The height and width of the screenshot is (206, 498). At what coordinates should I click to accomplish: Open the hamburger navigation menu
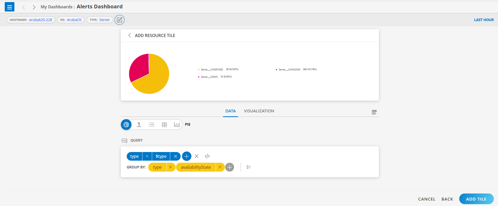click(9, 7)
